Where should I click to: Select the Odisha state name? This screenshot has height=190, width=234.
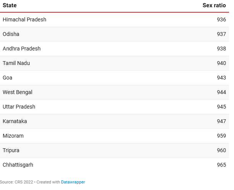(11, 34)
